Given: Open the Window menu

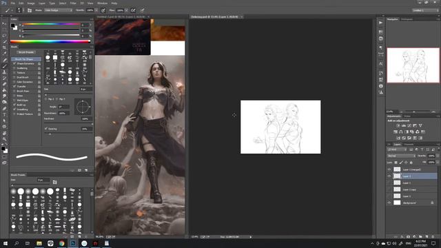Looking at the screenshot, I should [x=102, y=3].
